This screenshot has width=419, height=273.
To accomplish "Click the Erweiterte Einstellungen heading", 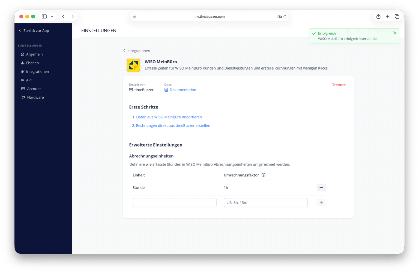I will (x=155, y=145).
